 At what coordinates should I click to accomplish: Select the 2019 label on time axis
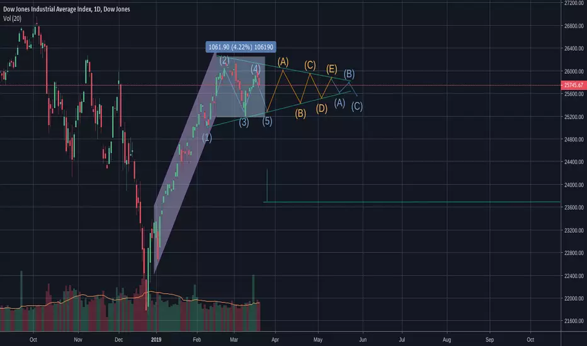[x=156, y=340]
